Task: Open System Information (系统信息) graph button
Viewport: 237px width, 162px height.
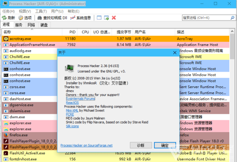Action: tap(81, 18)
